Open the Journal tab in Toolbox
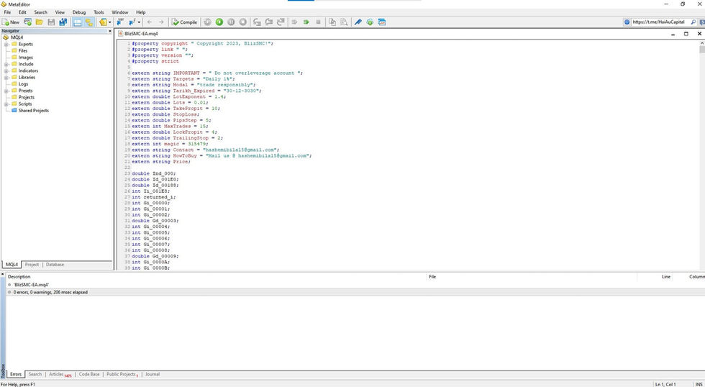This screenshot has height=387, width=705. (x=152, y=374)
